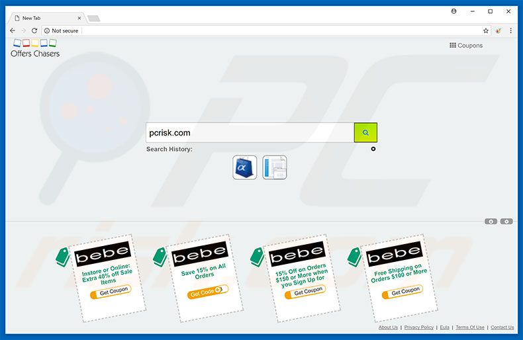Click the Offers Chasers logo
The image size is (523, 340).
coord(35,49)
